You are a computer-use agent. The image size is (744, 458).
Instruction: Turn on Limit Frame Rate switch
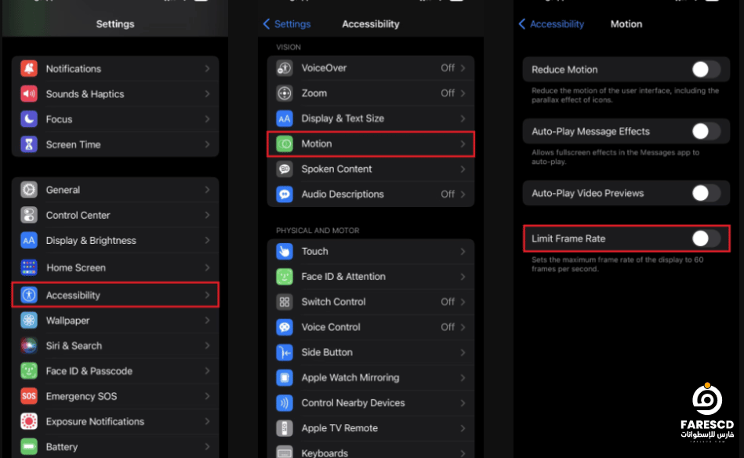(x=706, y=238)
